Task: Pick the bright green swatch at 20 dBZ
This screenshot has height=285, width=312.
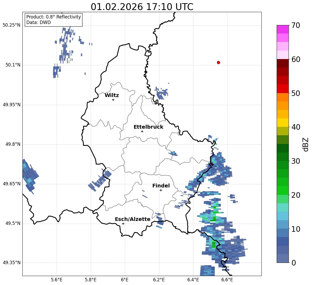Action: [282, 191]
